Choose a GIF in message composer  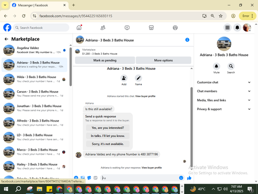click(95, 177)
